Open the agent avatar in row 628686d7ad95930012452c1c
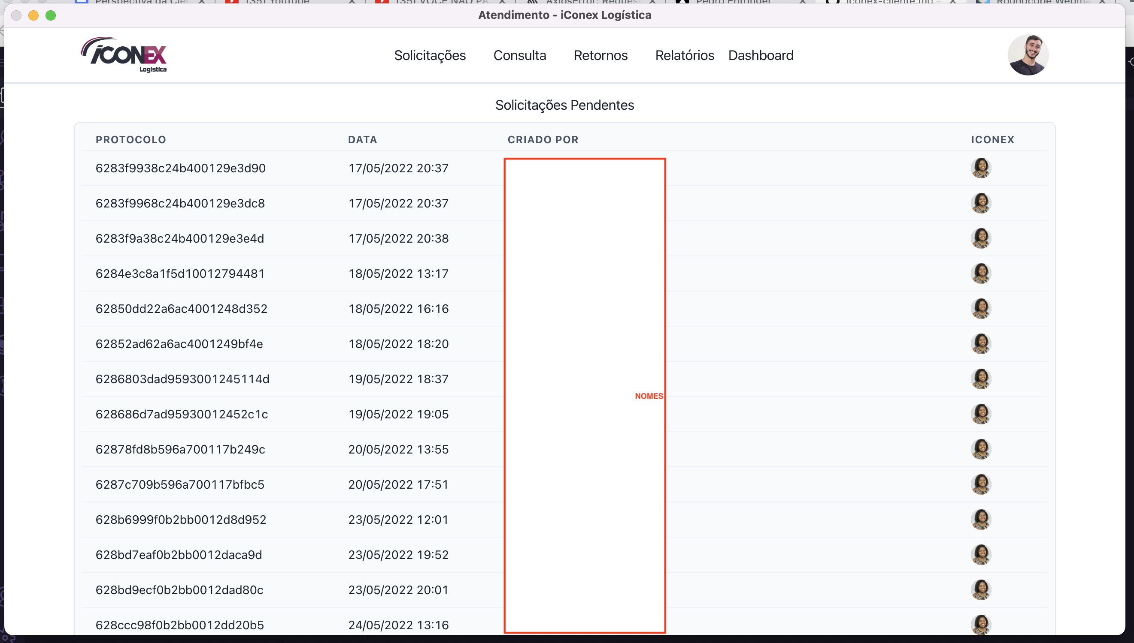The width and height of the screenshot is (1134, 643). [x=981, y=414]
